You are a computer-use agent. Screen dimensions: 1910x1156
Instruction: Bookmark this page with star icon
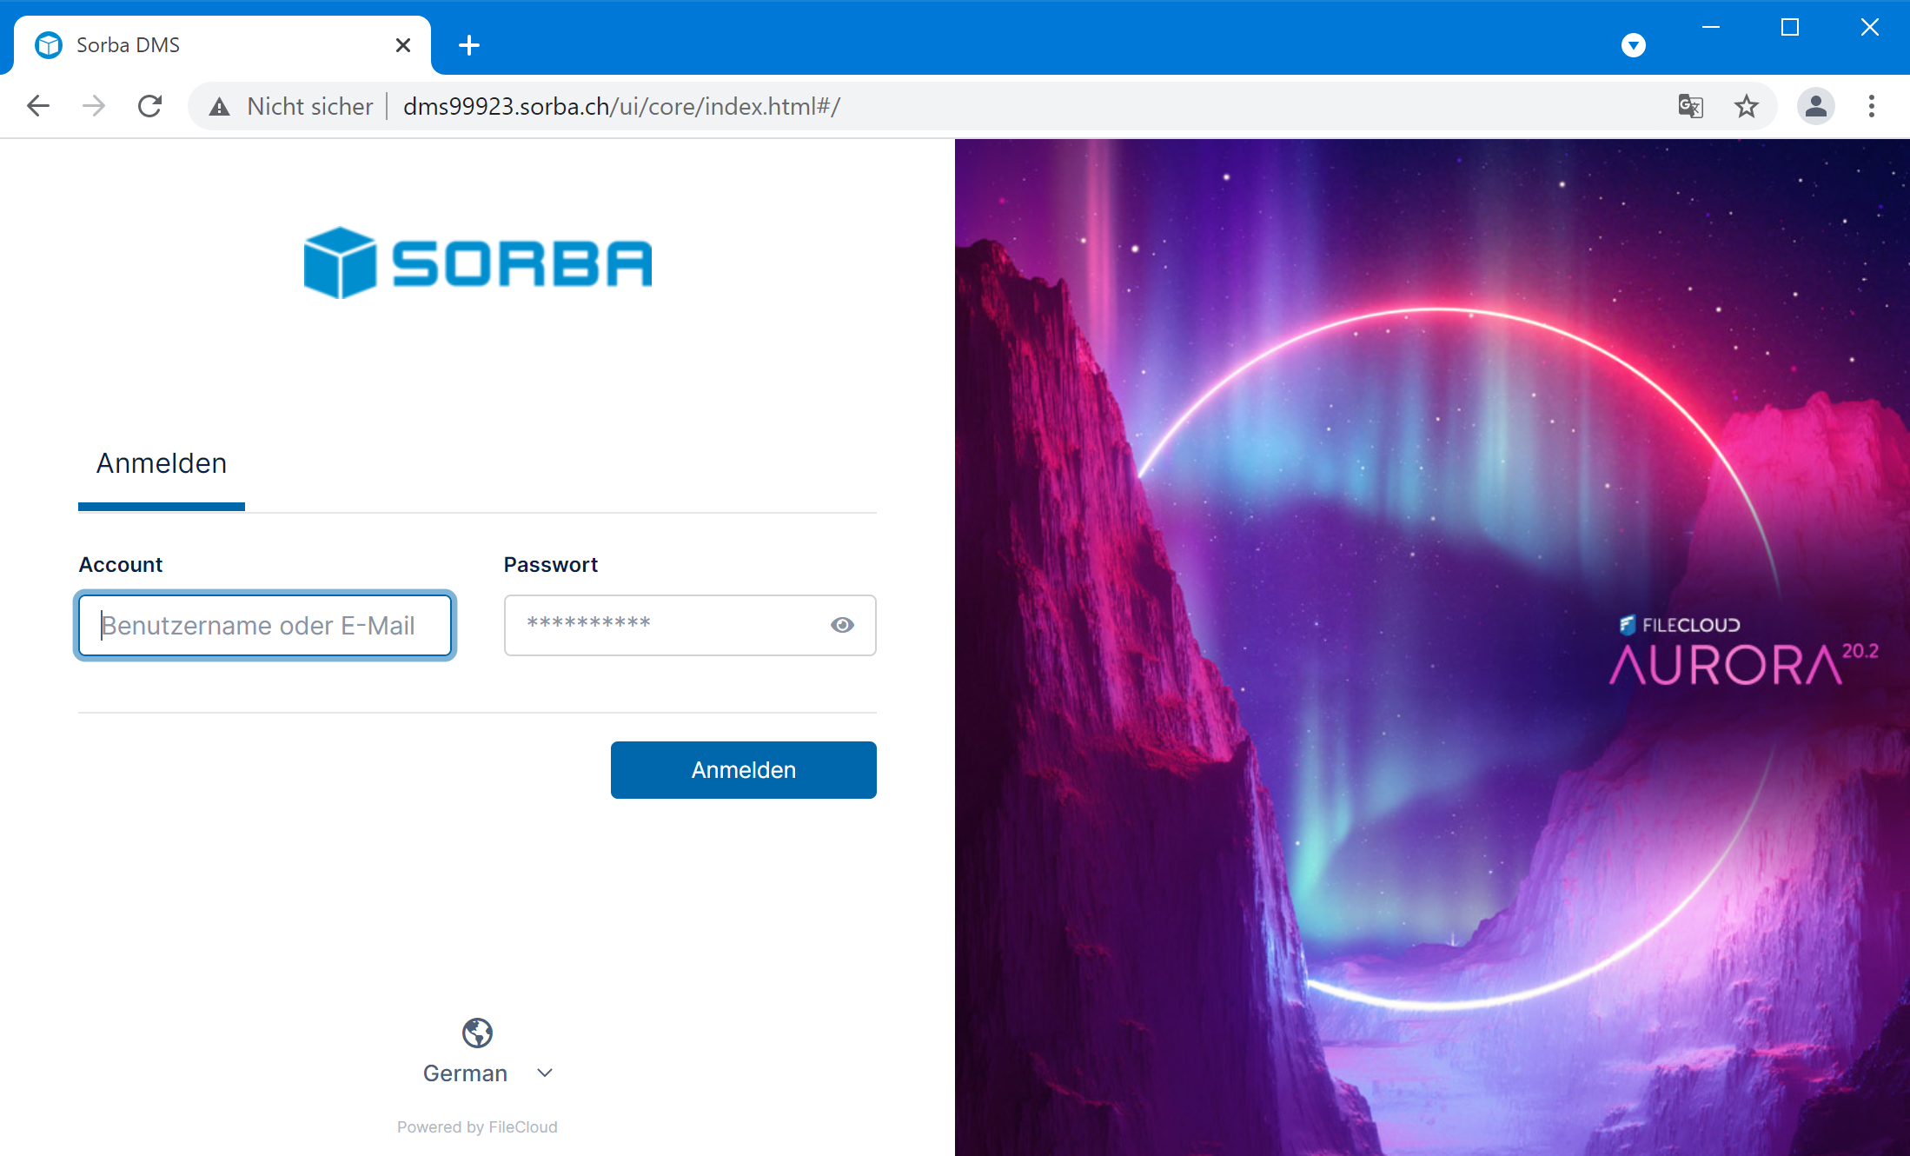tap(1746, 106)
